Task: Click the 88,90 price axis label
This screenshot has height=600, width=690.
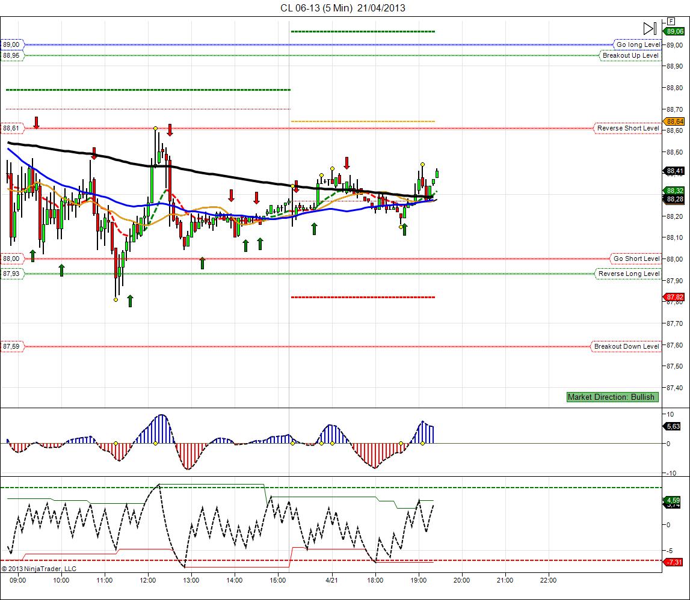Action: click(x=675, y=66)
